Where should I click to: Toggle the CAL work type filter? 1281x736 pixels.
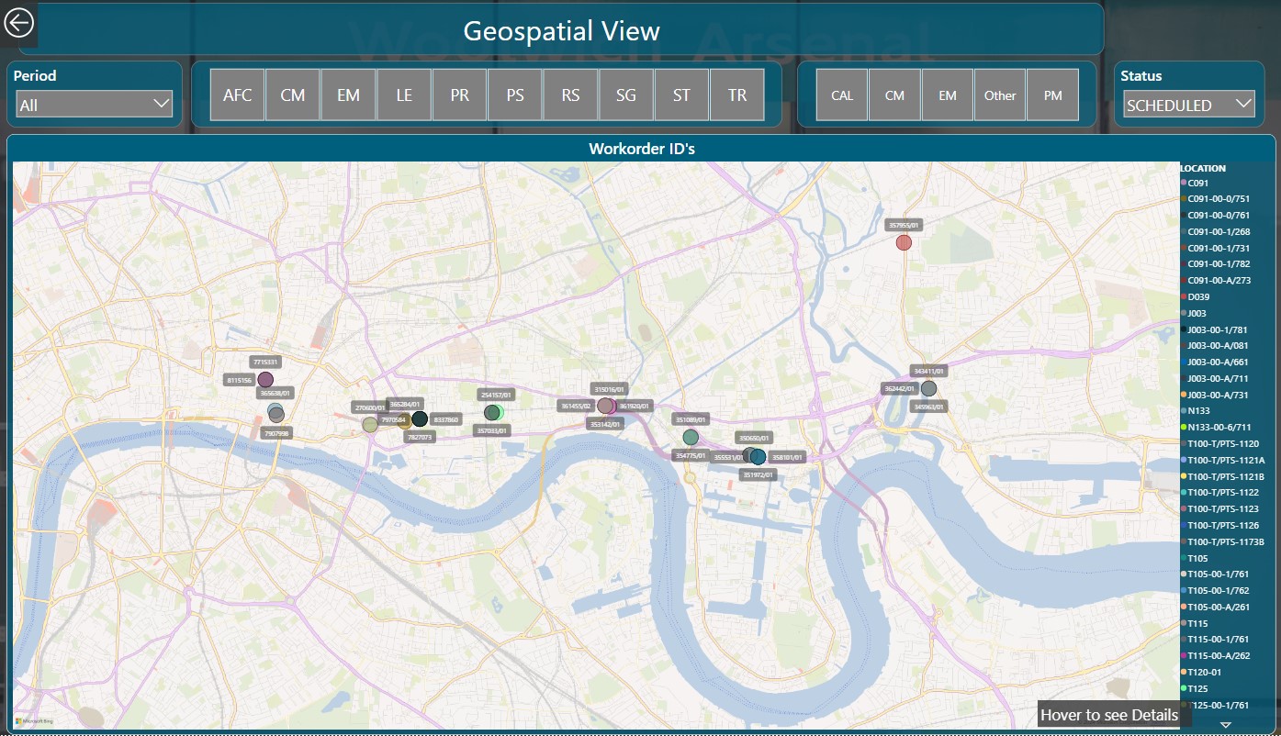842,95
